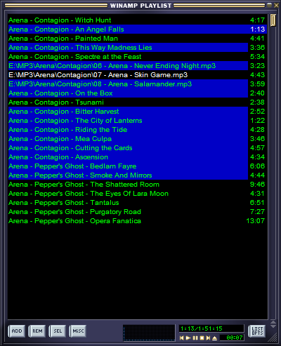
Task: Open the REM remove menu button
Action: [x=37, y=331]
